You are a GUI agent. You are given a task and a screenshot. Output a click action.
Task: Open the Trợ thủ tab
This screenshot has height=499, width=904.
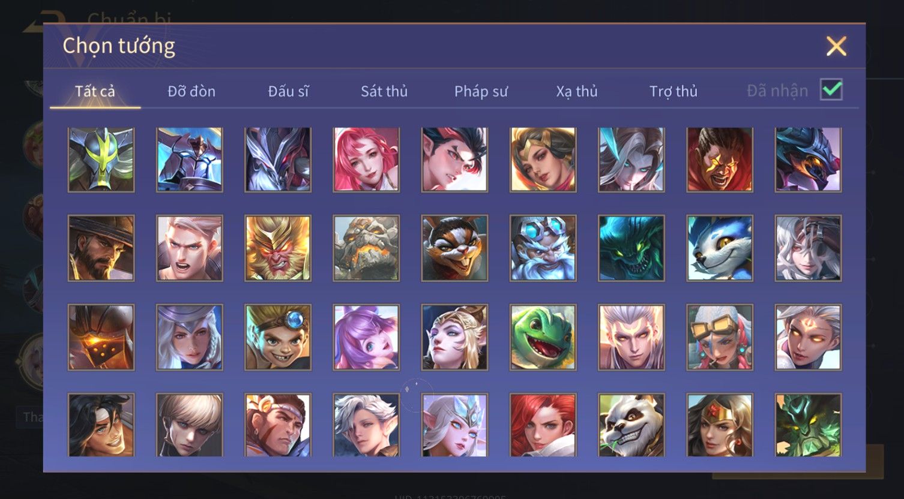[x=673, y=91]
